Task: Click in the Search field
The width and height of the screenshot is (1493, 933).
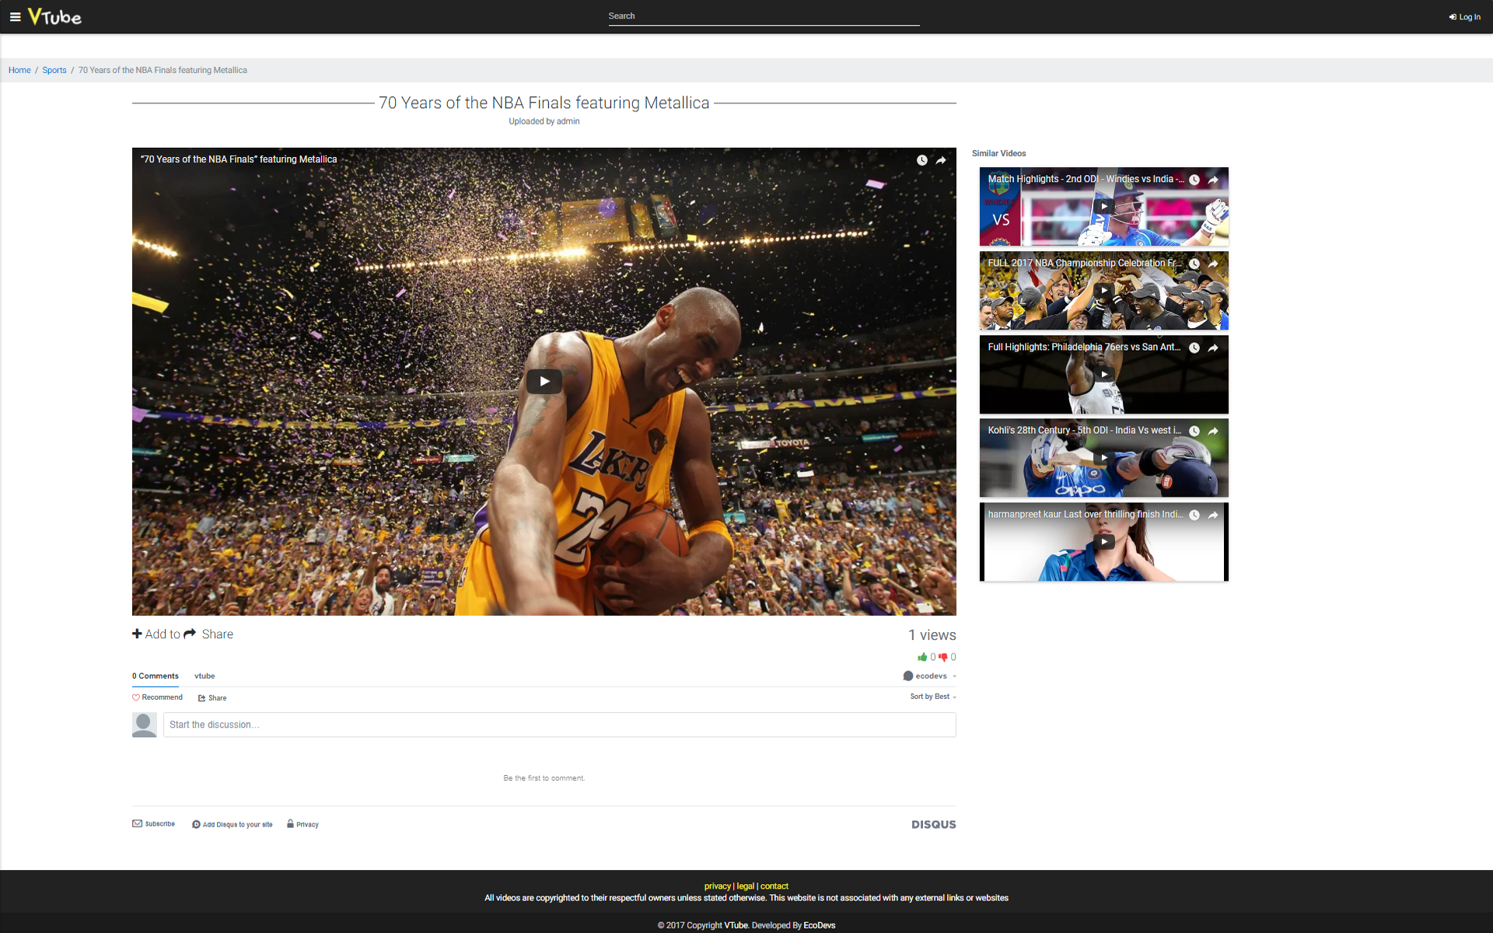Action: click(x=764, y=16)
